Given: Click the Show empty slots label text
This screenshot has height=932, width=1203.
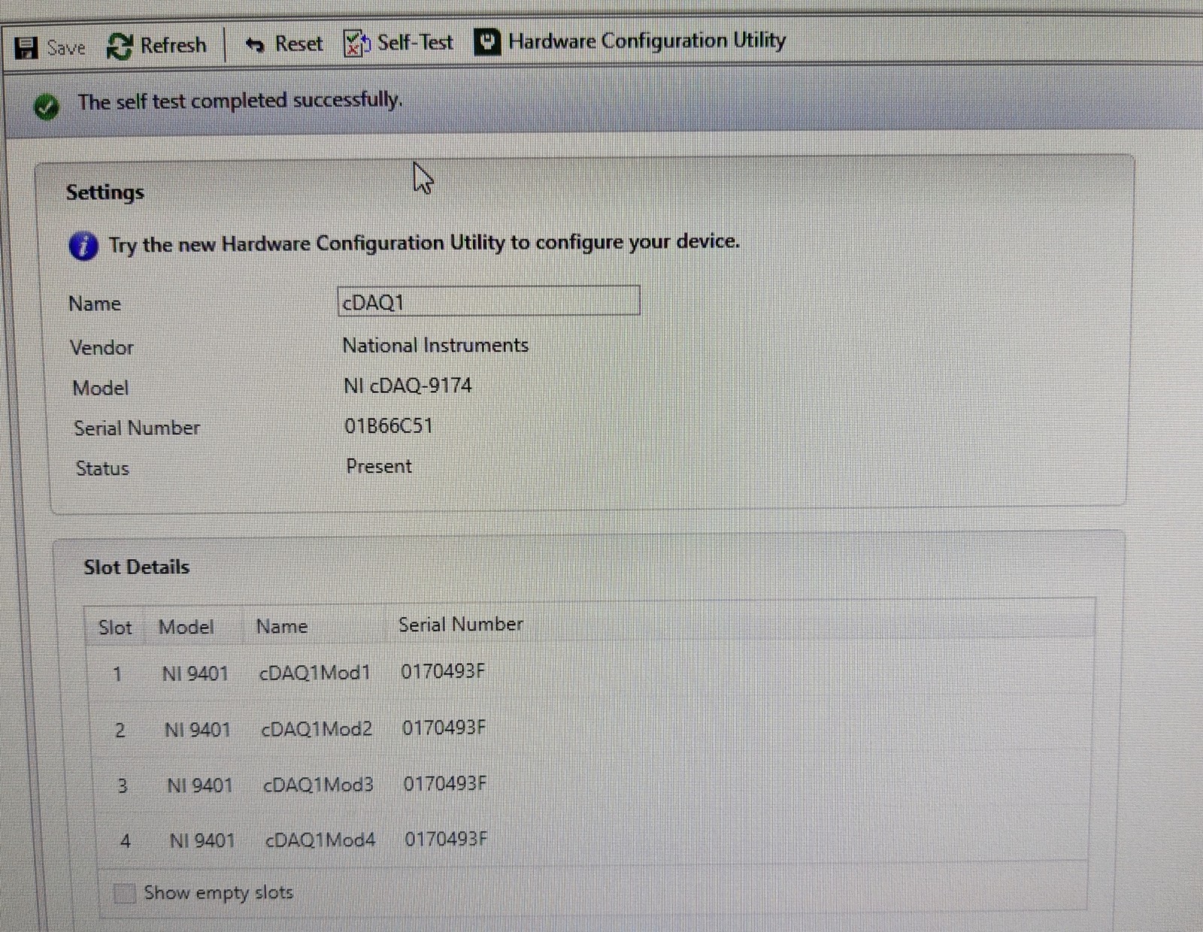Looking at the screenshot, I should click(219, 893).
